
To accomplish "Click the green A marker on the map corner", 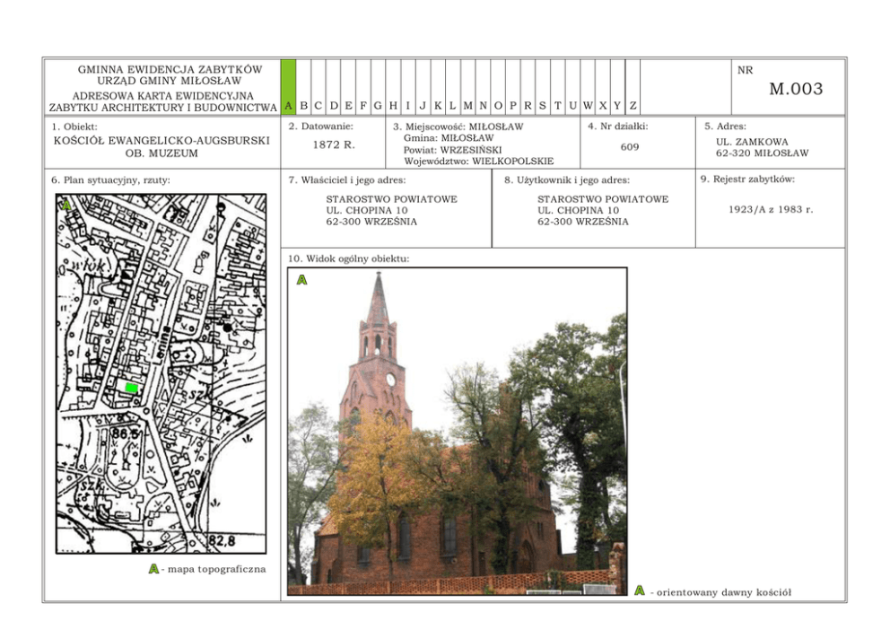I will coord(65,206).
